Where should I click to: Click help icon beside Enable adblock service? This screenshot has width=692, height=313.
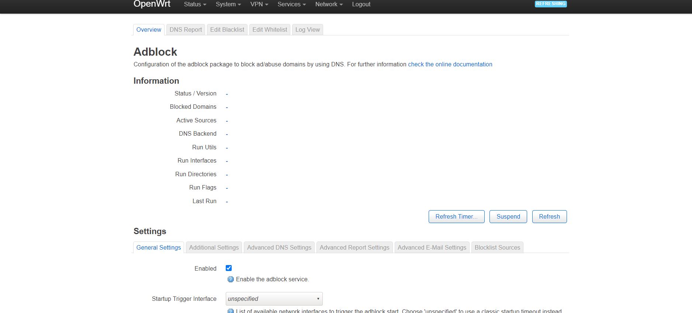pyautogui.click(x=231, y=279)
